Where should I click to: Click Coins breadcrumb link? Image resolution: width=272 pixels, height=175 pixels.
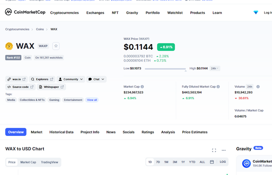tap(40, 29)
